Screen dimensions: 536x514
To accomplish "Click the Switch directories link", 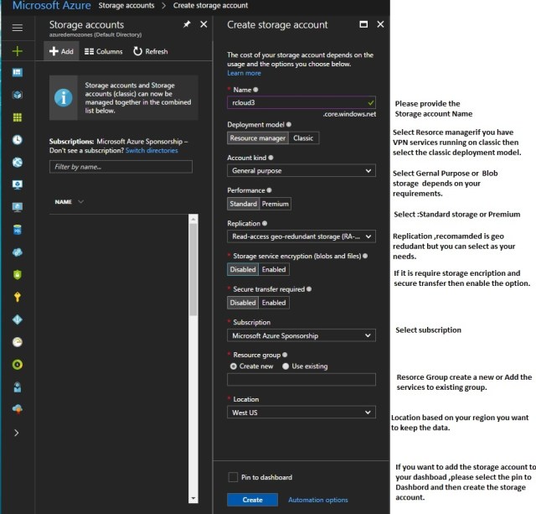I will pyautogui.click(x=152, y=151).
